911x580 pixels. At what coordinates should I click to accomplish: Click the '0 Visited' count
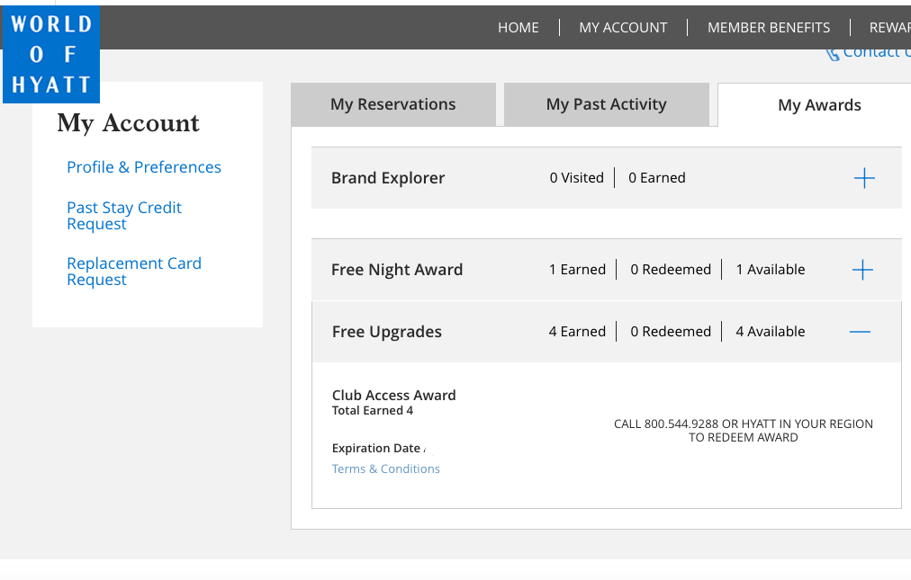click(x=577, y=178)
